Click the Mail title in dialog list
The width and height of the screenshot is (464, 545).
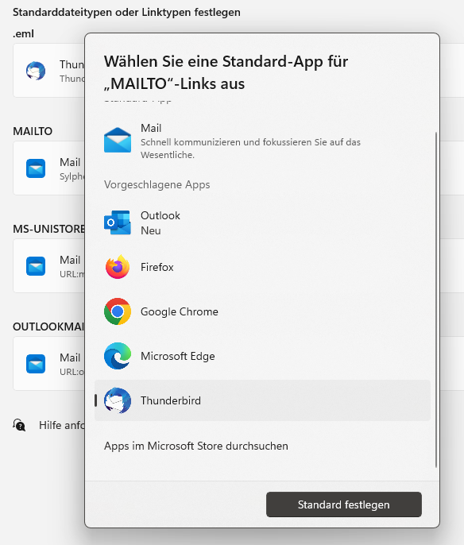pyautogui.click(x=151, y=128)
